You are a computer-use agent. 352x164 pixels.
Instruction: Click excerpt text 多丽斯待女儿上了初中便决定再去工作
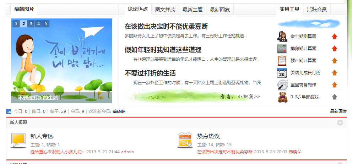[x=186, y=35]
